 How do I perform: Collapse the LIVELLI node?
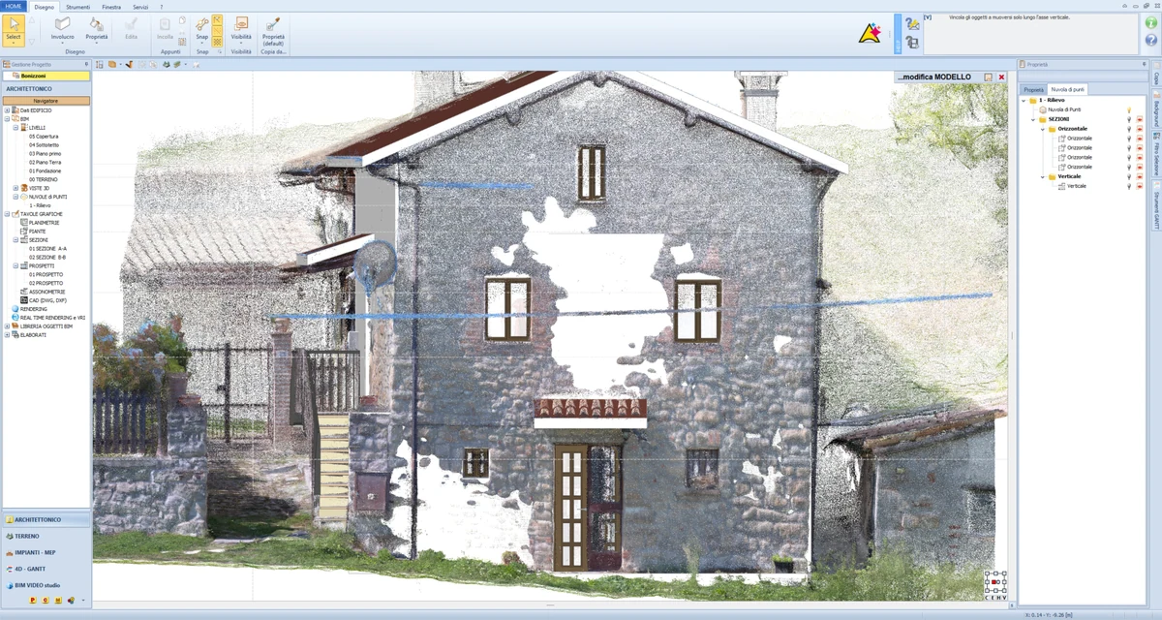click(x=15, y=128)
